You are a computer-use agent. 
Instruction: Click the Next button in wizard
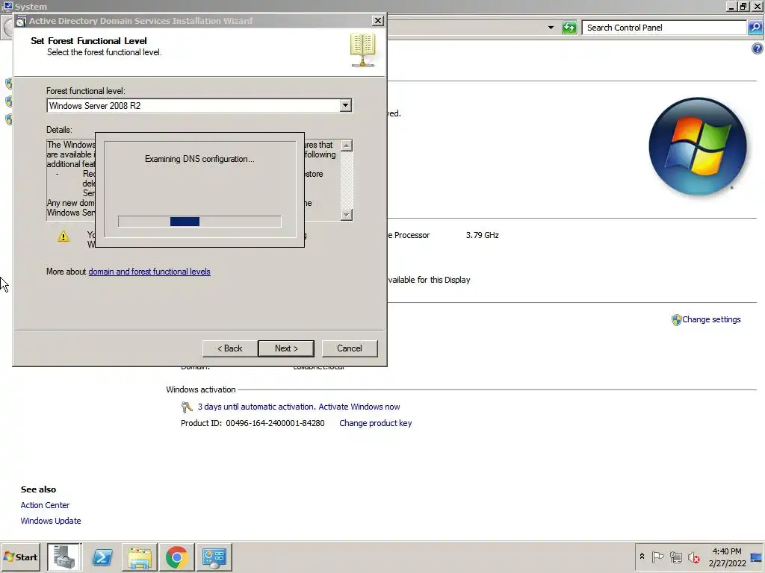pyautogui.click(x=286, y=348)
